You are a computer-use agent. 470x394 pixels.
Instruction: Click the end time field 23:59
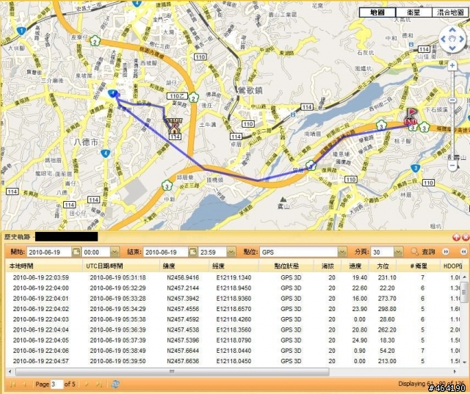[x=212, y=252]
